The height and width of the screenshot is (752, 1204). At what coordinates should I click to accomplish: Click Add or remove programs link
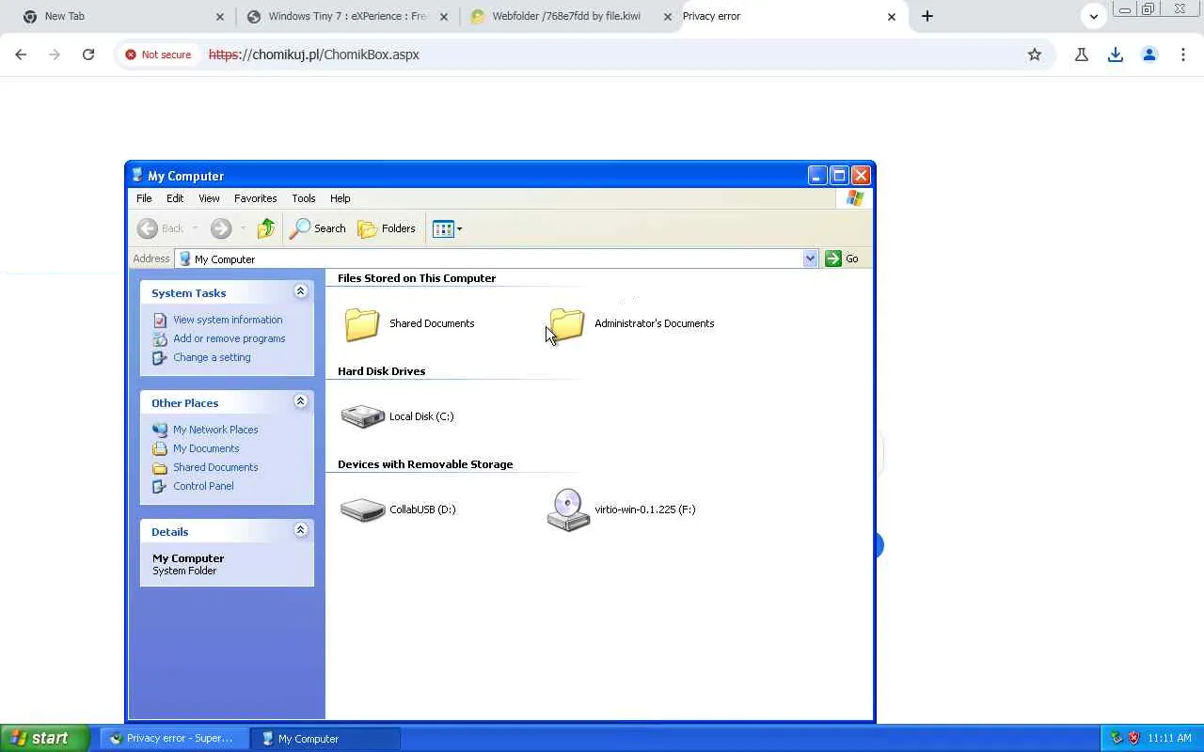tap(230, 338)
